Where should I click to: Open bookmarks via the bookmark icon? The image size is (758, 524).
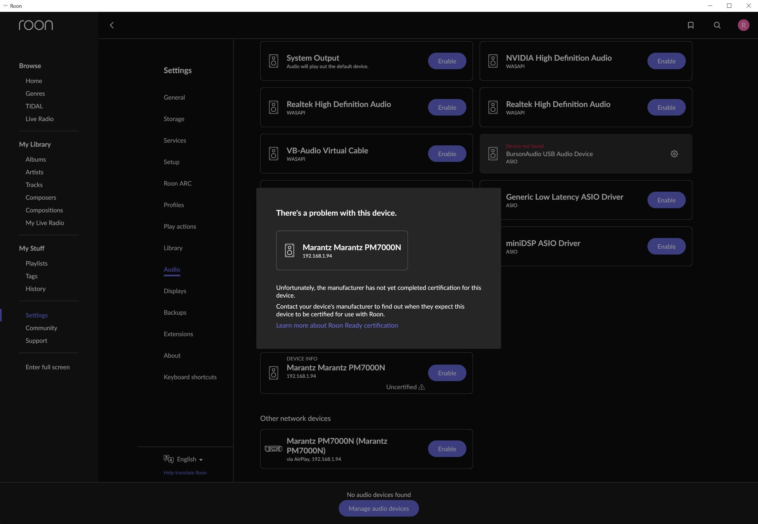[x=690, y=25]
